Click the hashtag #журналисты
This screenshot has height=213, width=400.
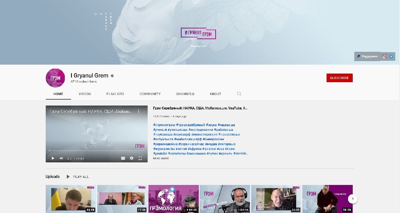point(164,149)
